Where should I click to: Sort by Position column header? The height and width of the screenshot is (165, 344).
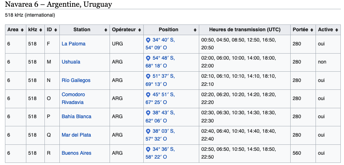[x=195, y=30]
